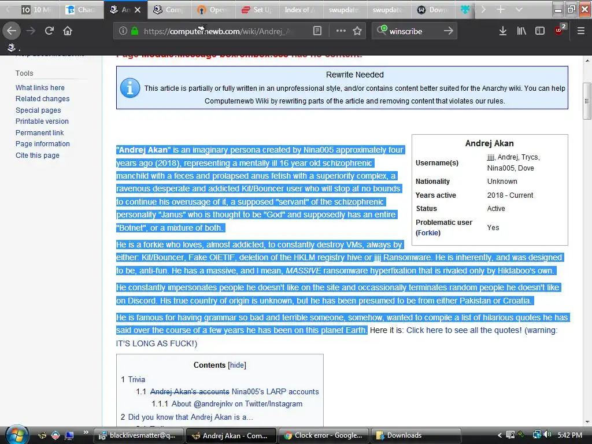Jump to 'About @andrejnkv on Twitter/Instagram' entry

227,404
